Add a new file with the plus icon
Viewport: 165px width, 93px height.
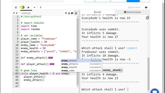click(66, 13)
